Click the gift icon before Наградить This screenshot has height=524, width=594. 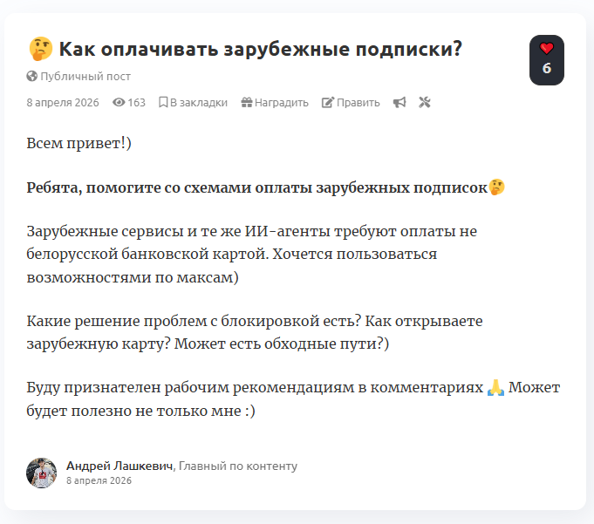[247, 103]
